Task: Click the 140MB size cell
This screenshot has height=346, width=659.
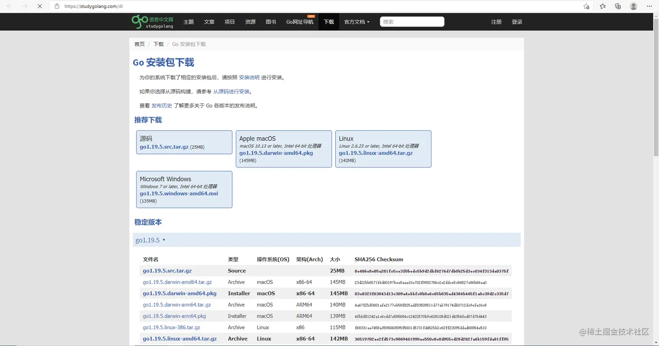Action: pyautogui.click(x=338, y=305)
